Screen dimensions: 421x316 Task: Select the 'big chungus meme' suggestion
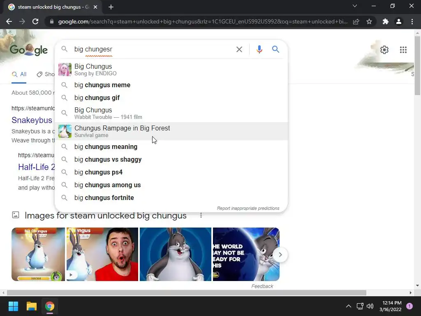(x=171, y=85)
